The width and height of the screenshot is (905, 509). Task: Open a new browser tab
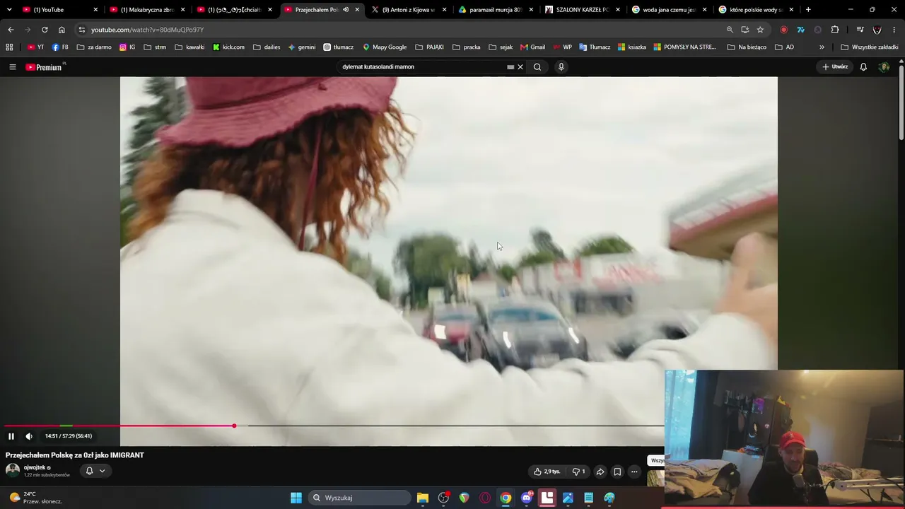coord(808,10)
